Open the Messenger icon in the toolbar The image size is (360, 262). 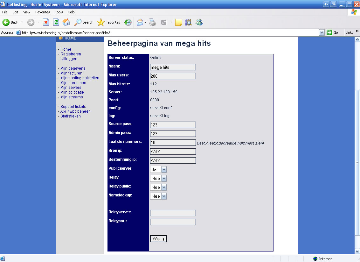coord(199,22)
